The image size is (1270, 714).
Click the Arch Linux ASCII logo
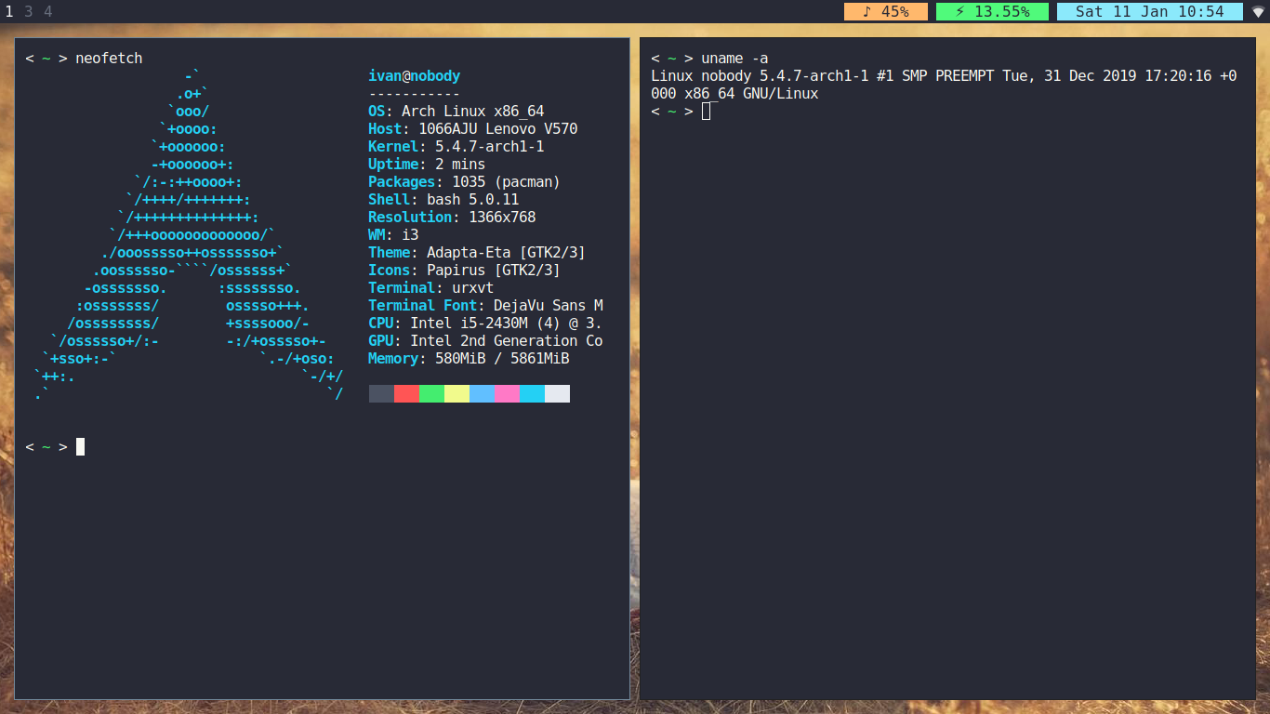189,235
